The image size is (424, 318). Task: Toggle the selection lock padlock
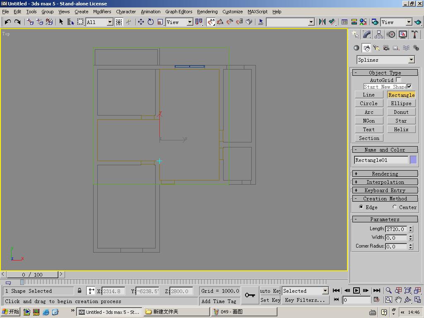(x=79, y=291)
